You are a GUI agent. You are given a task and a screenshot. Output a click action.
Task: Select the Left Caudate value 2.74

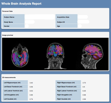[31, 99]
